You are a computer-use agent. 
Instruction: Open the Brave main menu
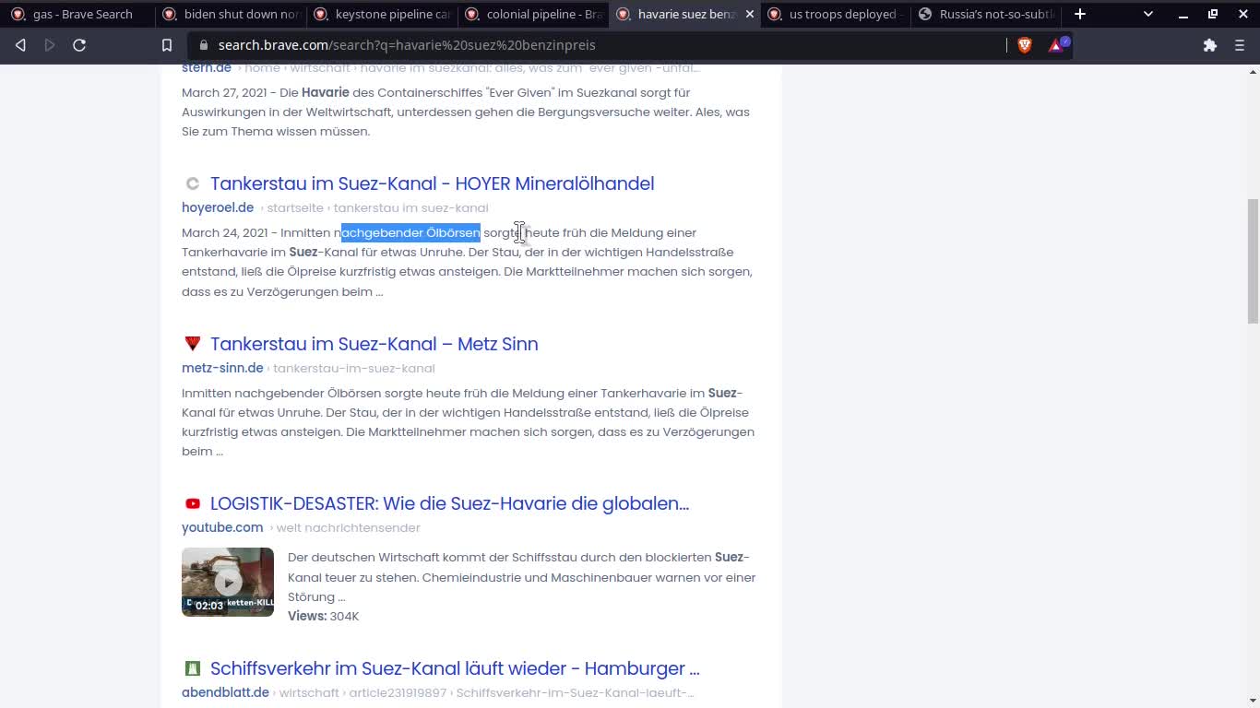[1240, 45]
